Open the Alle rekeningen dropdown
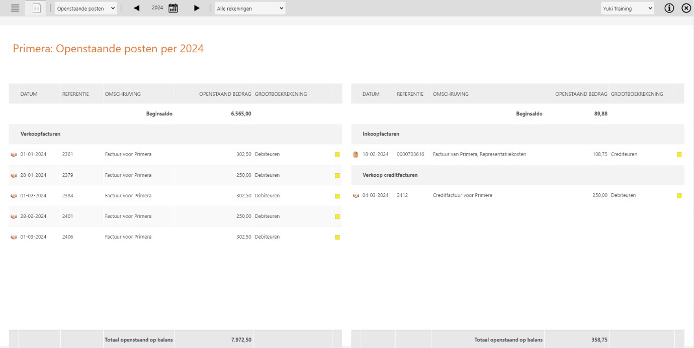Viewport: 694px width, 348px height. pyautogui.click(x=250, y=8)
